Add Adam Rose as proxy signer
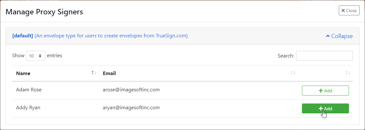 tap(325, 90)
